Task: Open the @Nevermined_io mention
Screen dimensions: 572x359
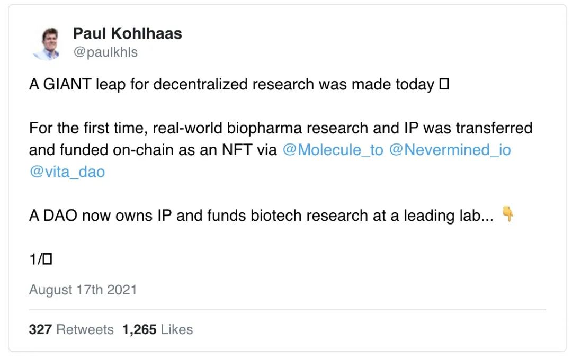Action: 450,150
